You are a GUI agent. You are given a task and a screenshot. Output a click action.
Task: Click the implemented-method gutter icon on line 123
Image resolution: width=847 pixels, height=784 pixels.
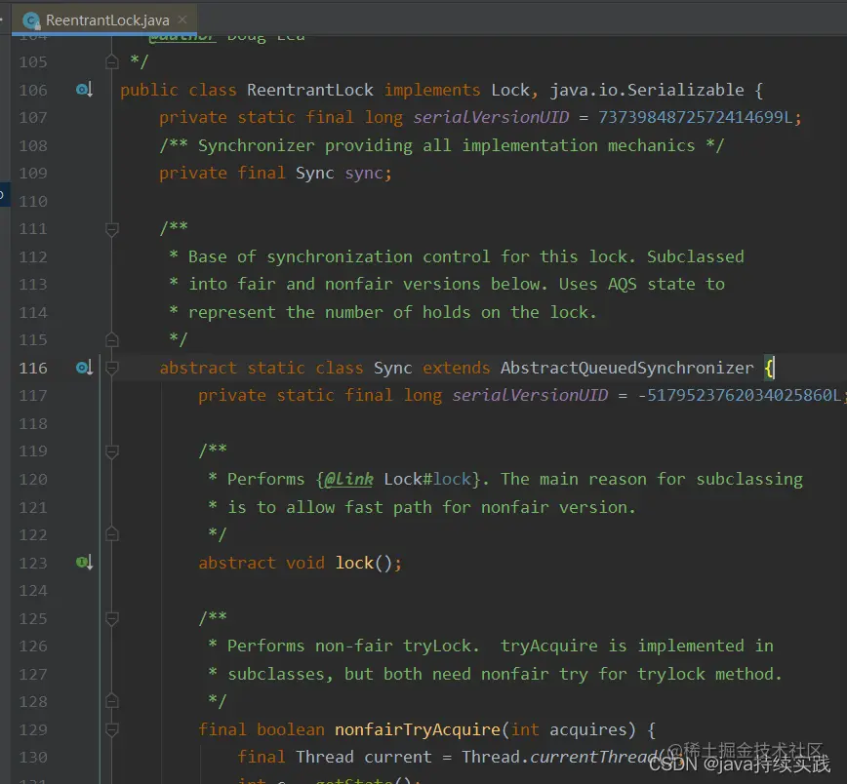click(84, 563)
